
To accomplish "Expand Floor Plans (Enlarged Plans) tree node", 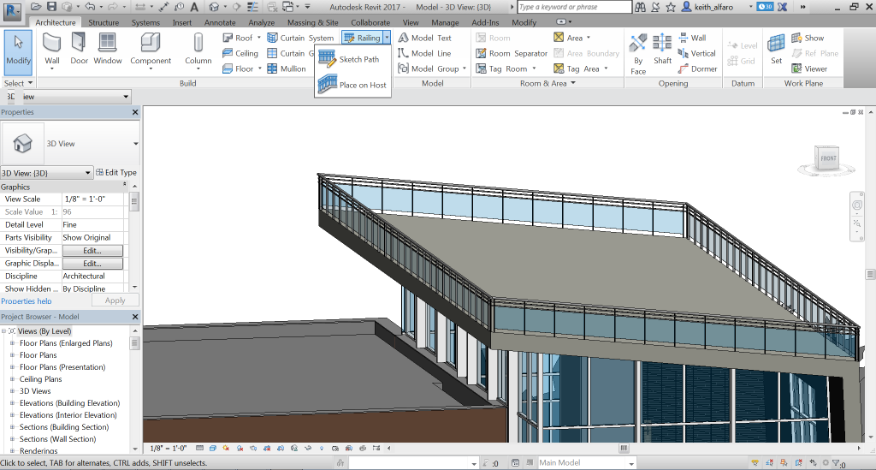I will pos(12,343).
